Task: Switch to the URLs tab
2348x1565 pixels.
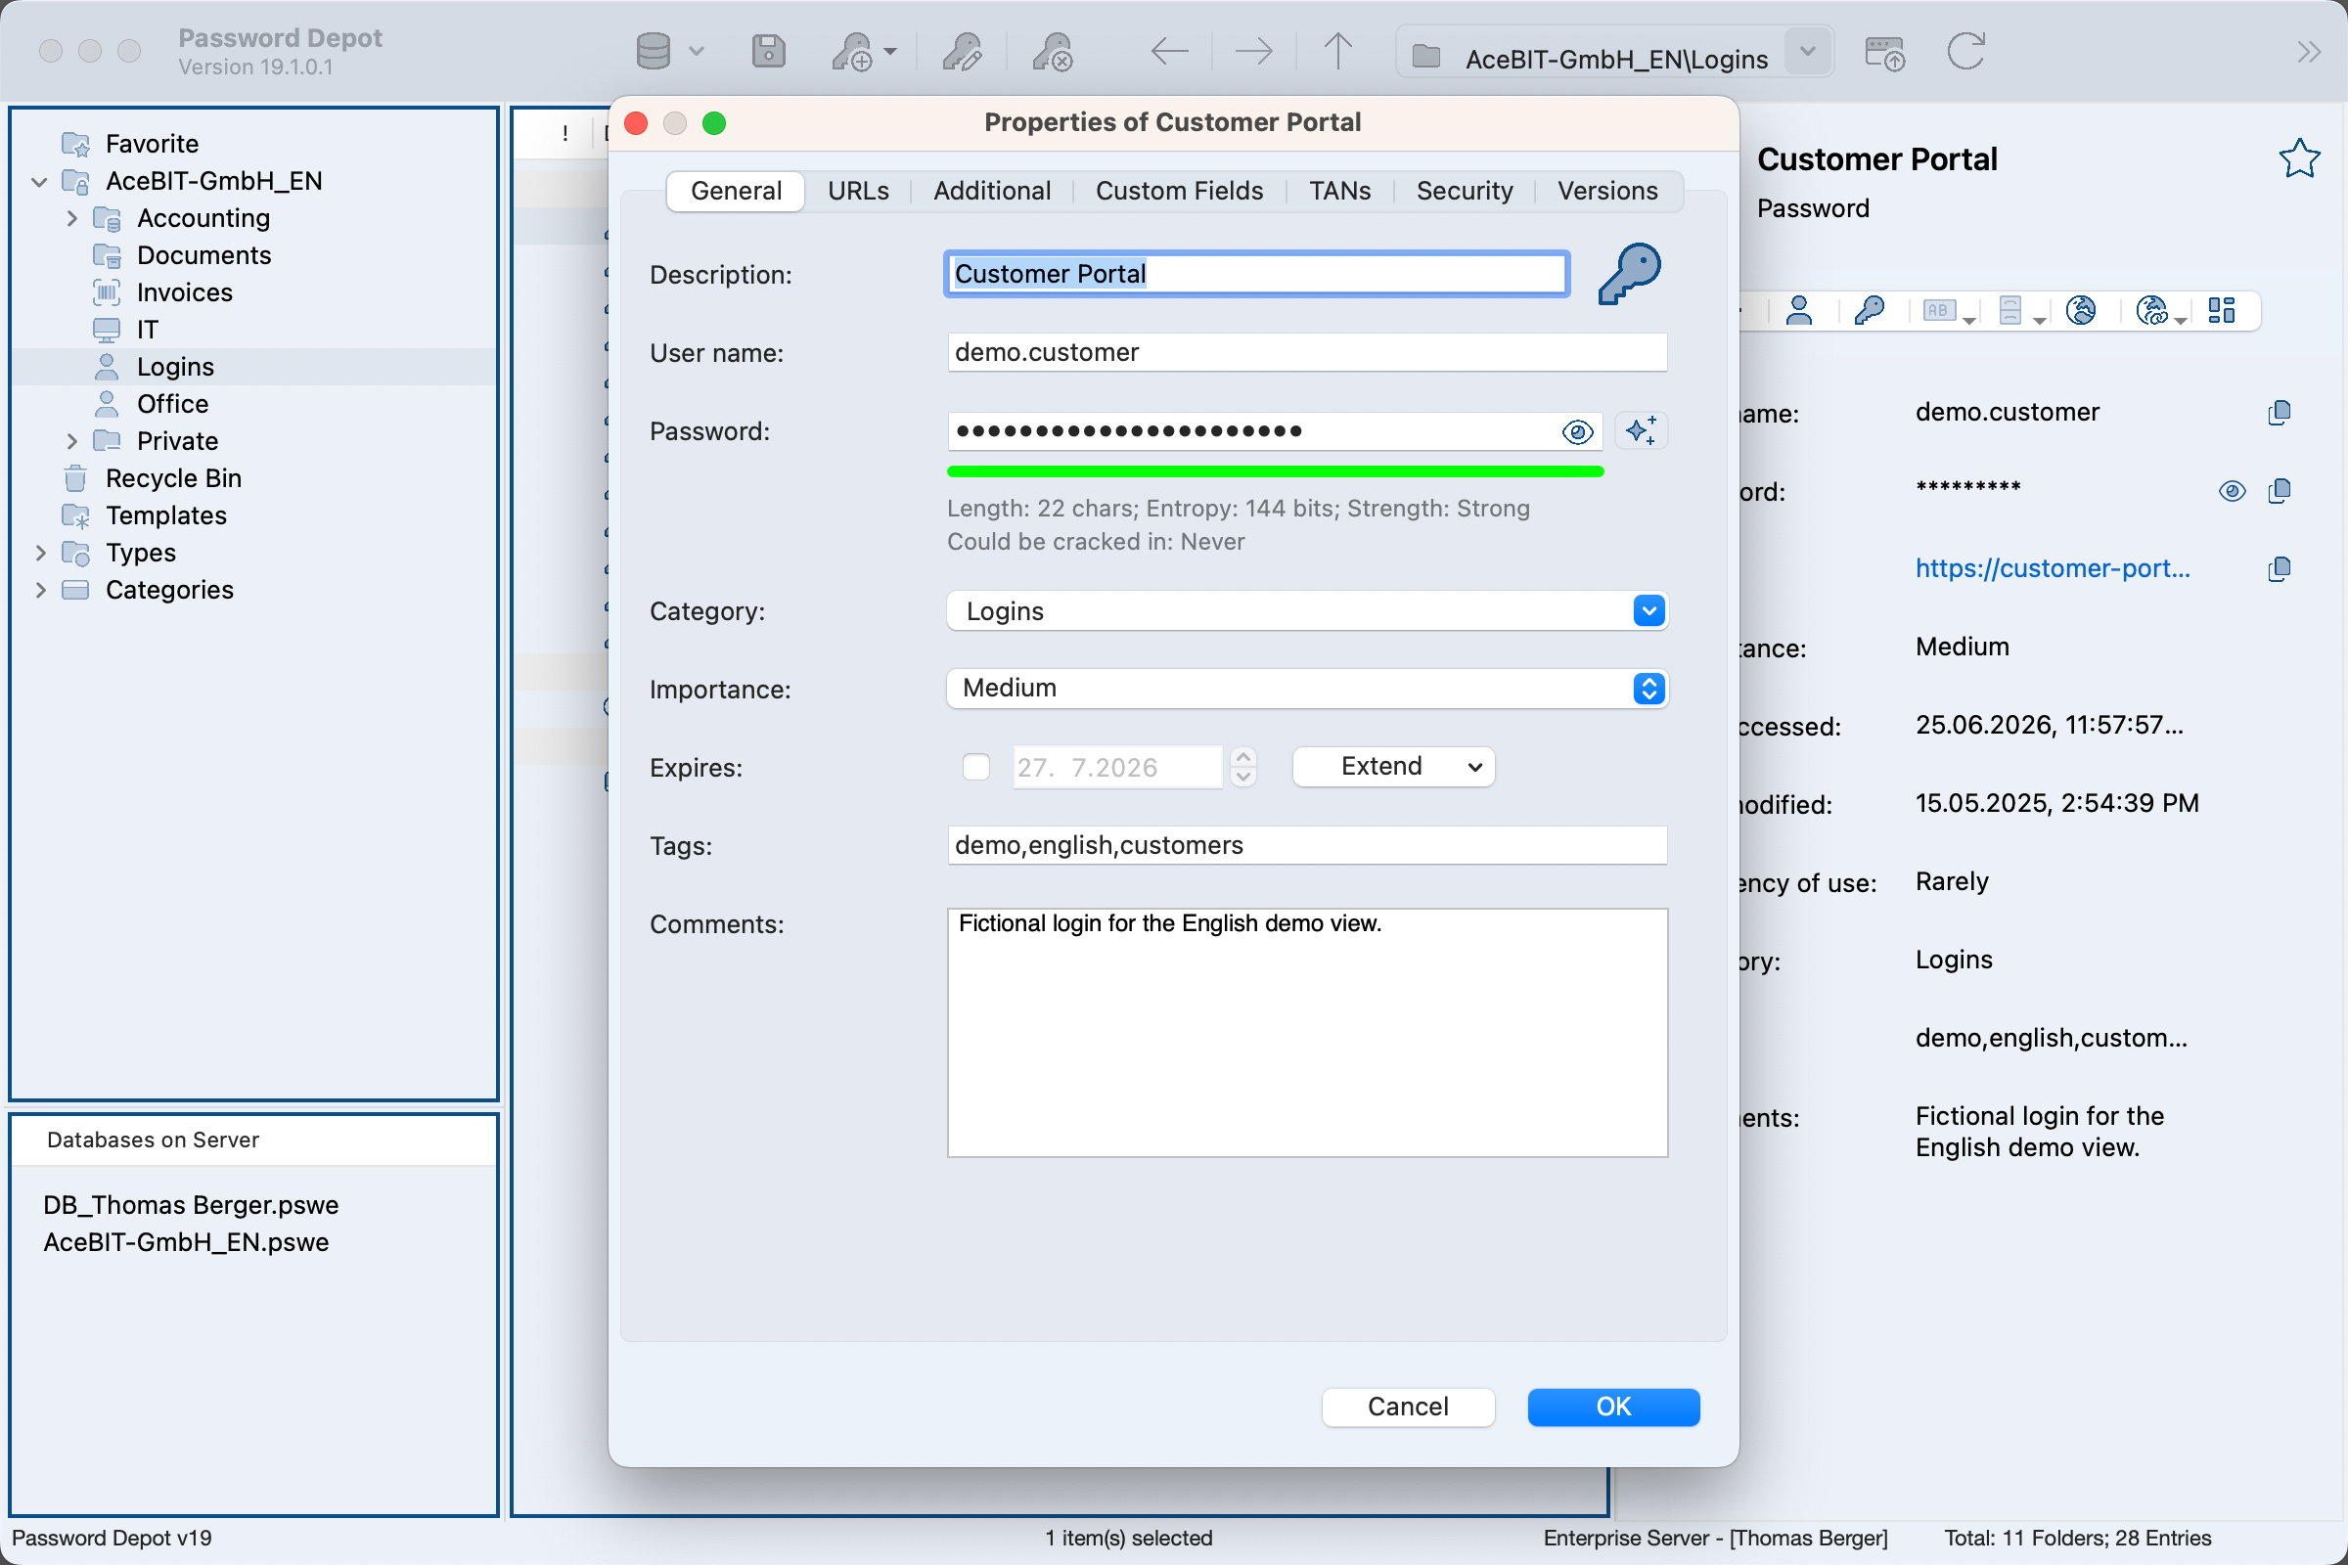Action: 859,191
